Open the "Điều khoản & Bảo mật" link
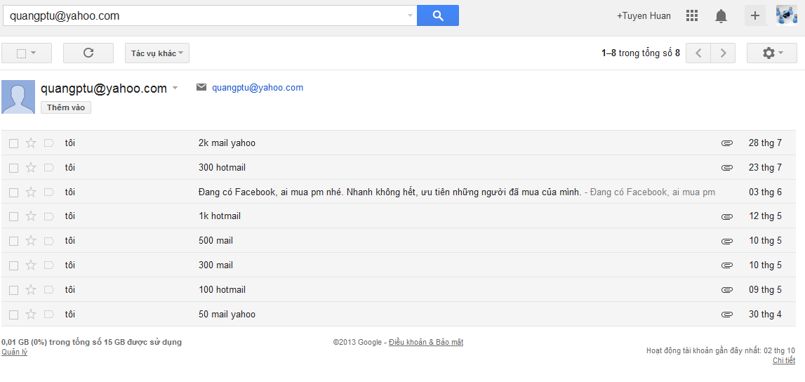Image resolution: width=805 pixels, height=382 pixels. point(426,342)
